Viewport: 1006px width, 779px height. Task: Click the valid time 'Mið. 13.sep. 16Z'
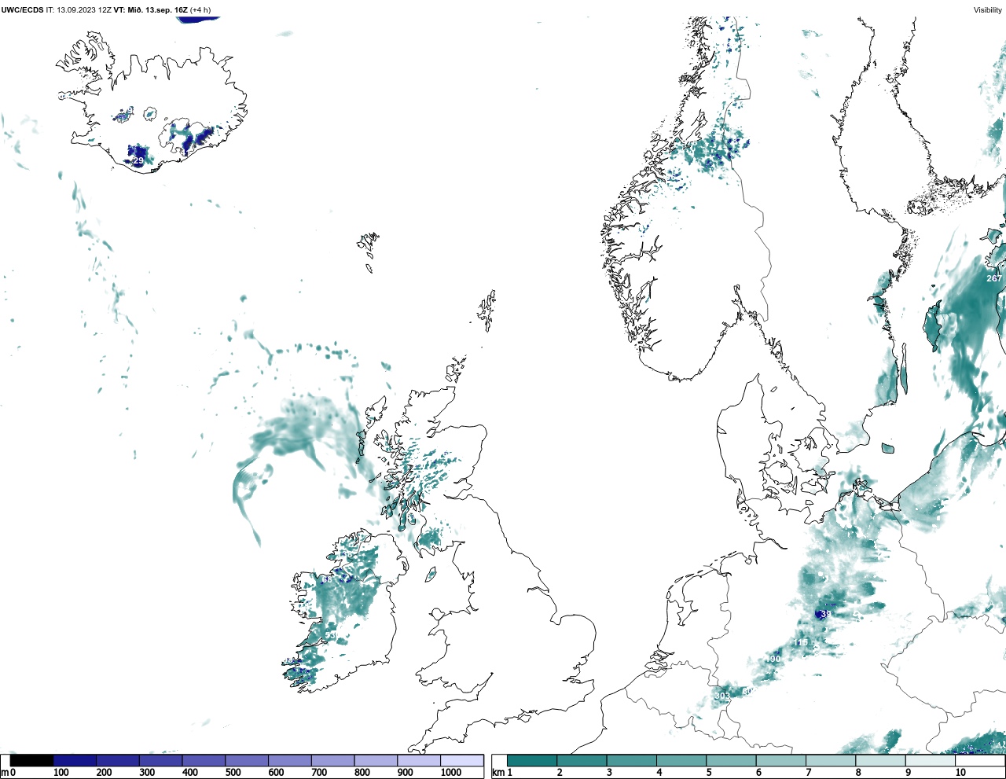coord(157,10)
